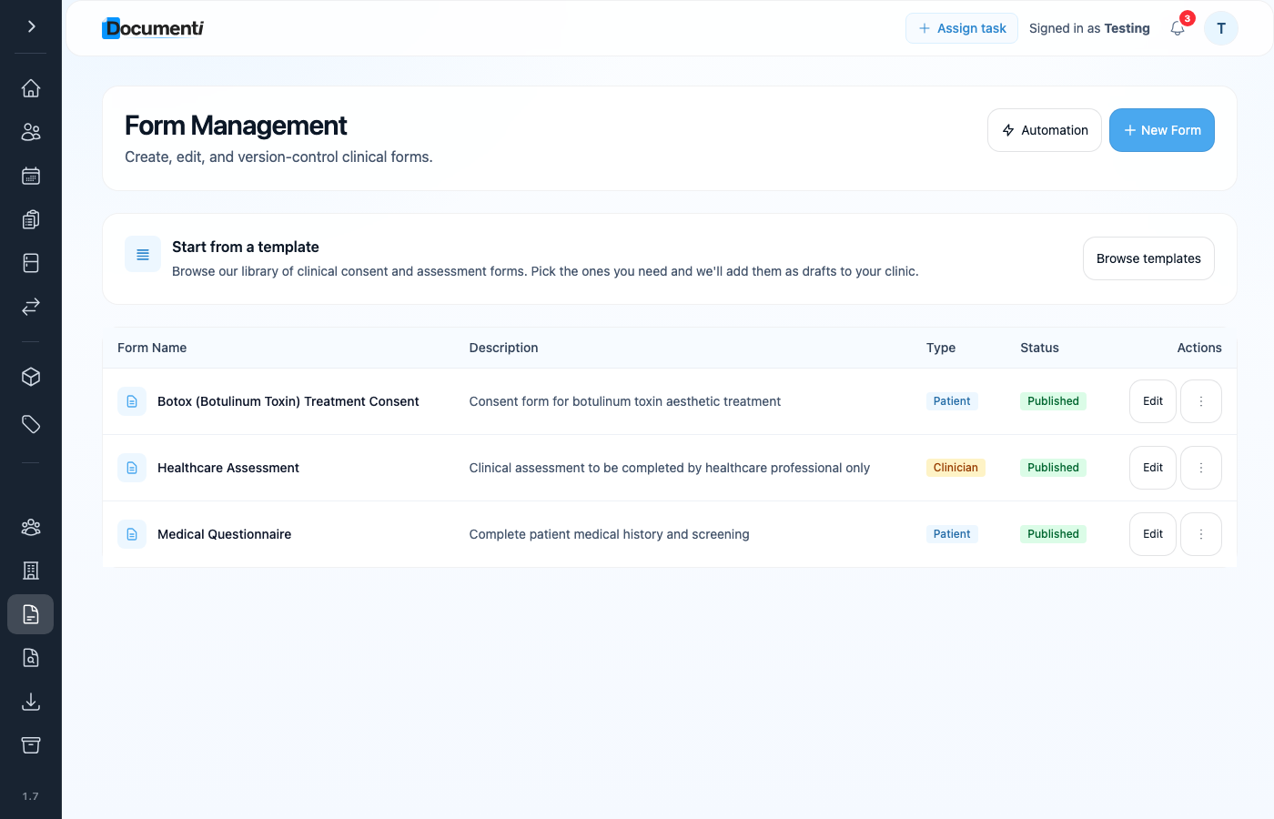Click Browse templates
This screenshot has height=819, width=1274.
[x=1148, y=258]
